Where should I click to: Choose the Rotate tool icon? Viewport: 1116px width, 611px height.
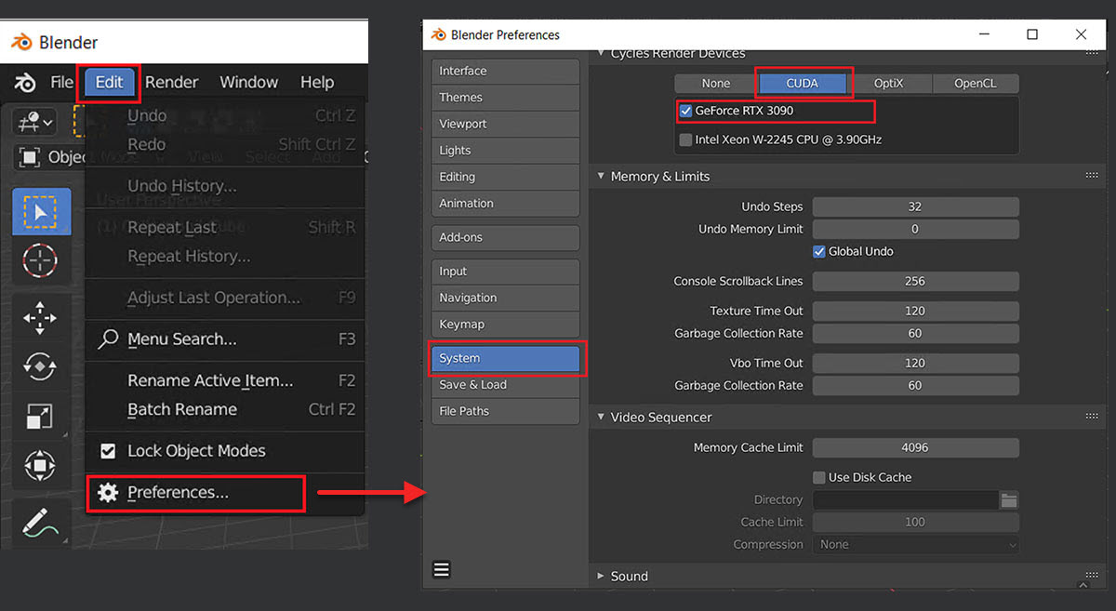[x=41, y=366]
